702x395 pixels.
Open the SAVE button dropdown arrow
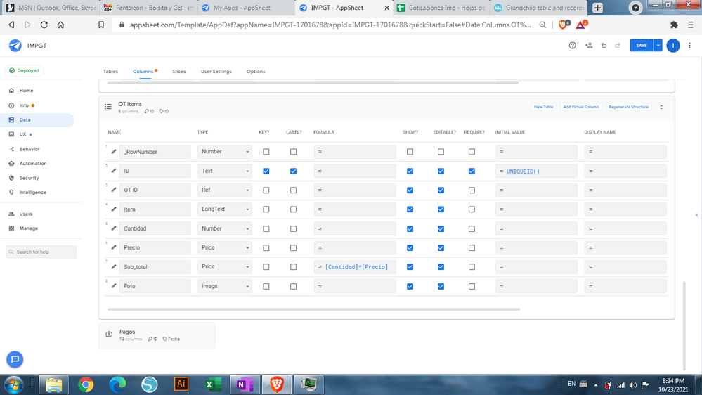(658, 45)
